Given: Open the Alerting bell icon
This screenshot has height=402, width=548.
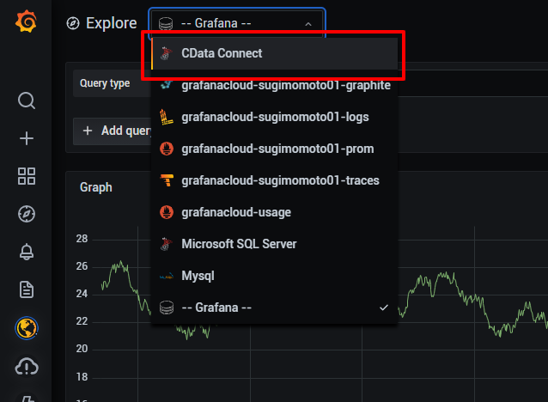Looking at the screenshot, I should (27, 252).
